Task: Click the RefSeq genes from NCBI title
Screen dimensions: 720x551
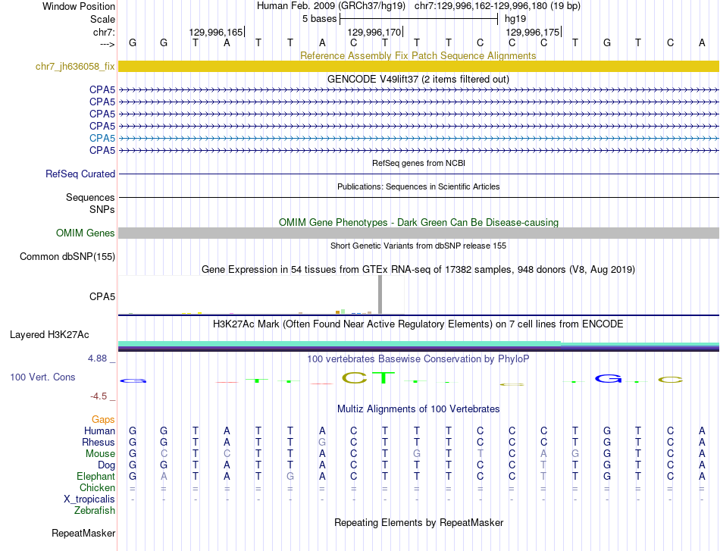Action: pyautogui.click(x=418, y=163)
